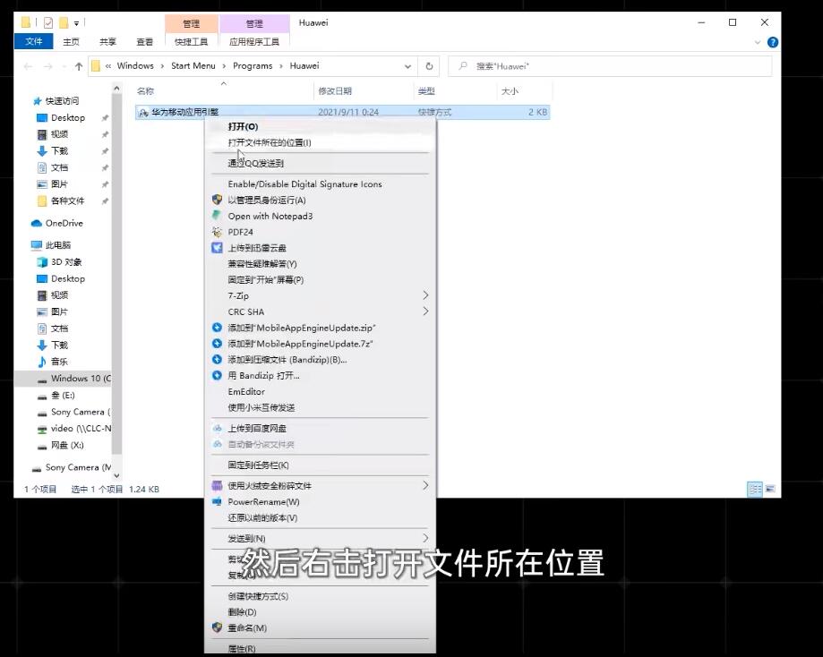
Task: Switch to the 查看 ribbon tab
Action: click(144, 40)
